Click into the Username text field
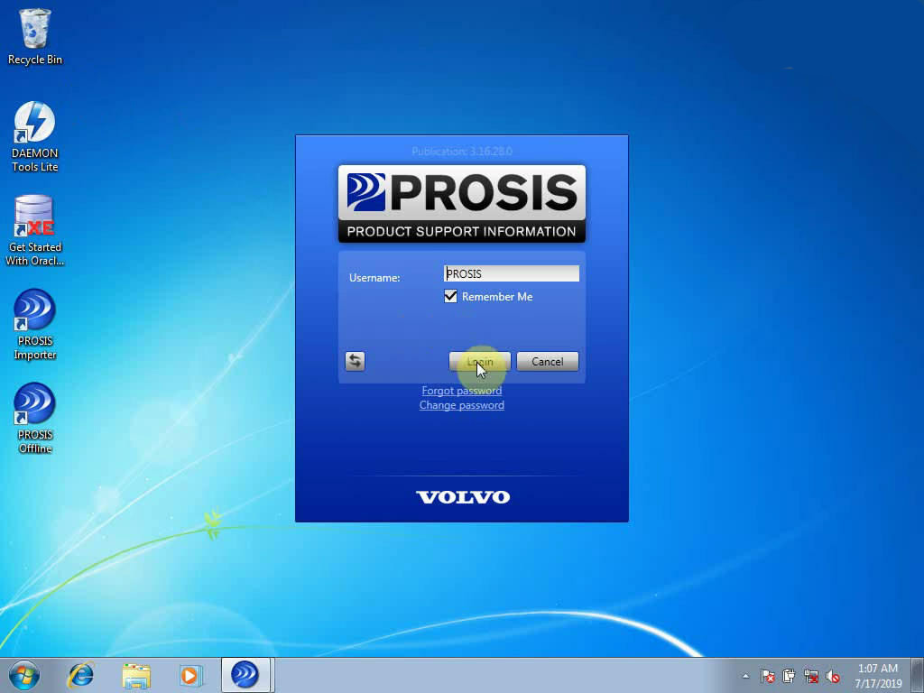The image size is (924, 693). [511, 273]
